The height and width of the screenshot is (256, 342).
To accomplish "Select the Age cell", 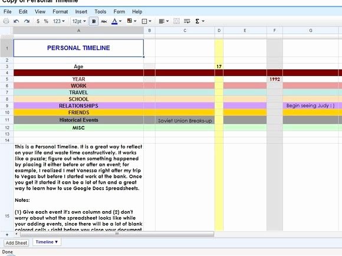I will (78, 67).
